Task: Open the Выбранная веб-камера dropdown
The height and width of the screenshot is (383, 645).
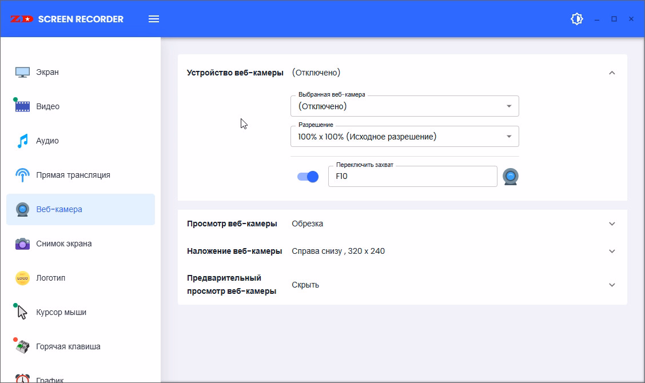Action: click(404, 106)
